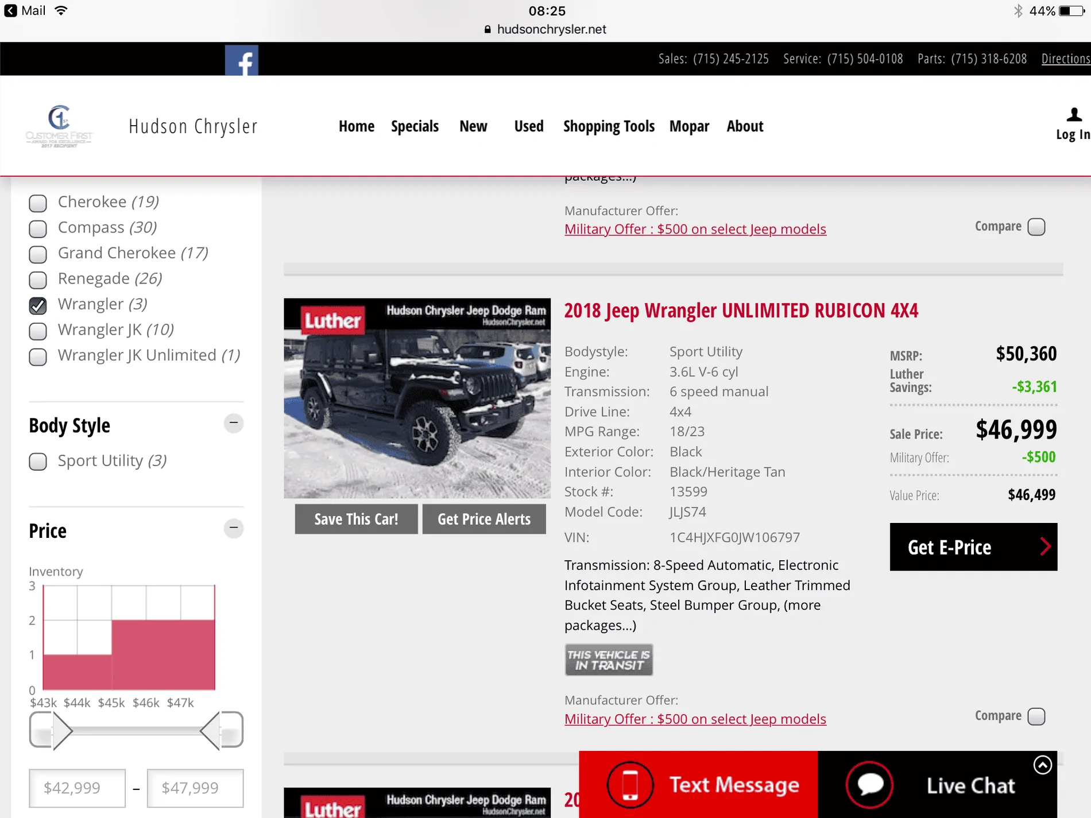The image size is (1091, 818).
Task: Check the Wrangler JK (10) filter
Action: coord(38,331)
